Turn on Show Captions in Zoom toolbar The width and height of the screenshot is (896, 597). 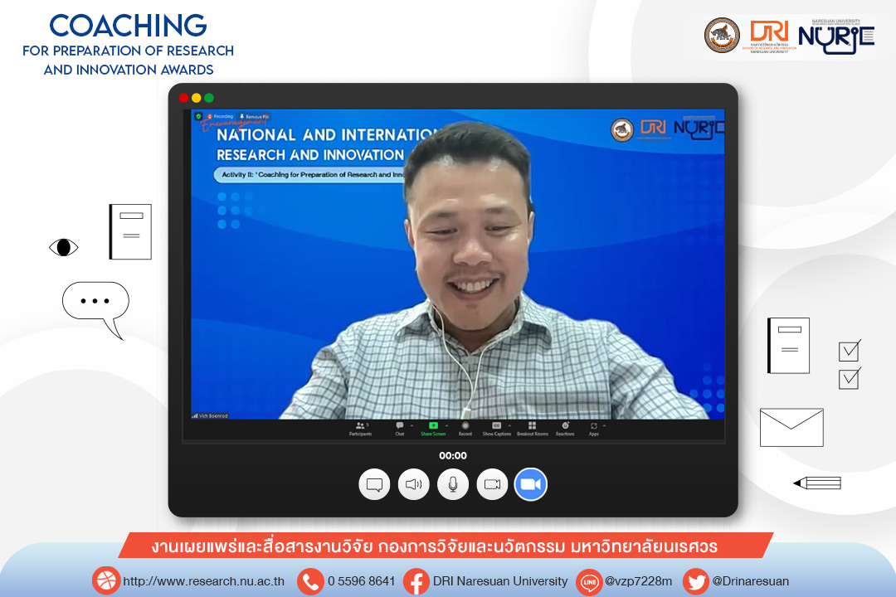point(497,429)
